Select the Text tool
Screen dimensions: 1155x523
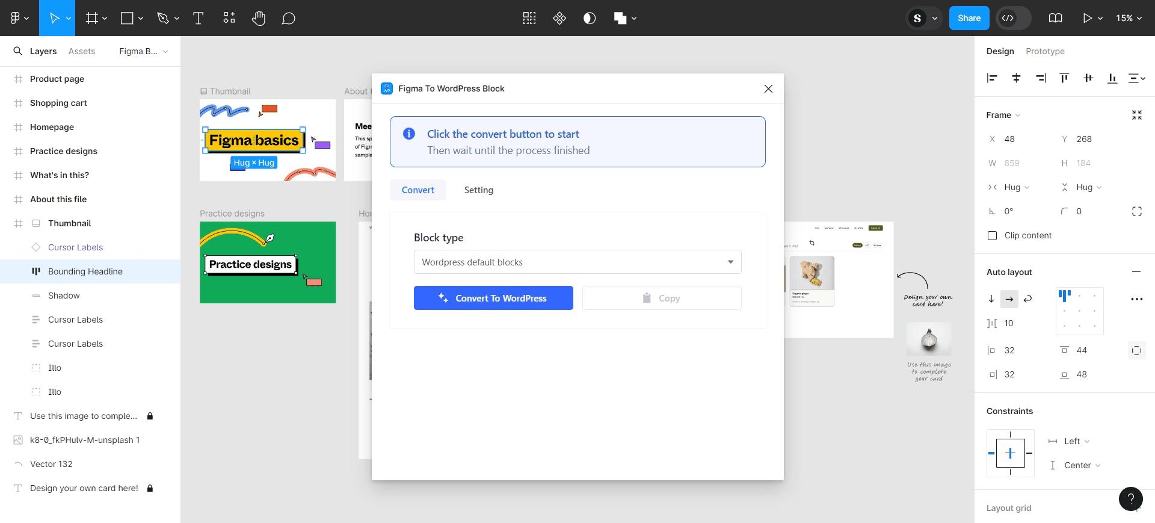click(198, 18)
